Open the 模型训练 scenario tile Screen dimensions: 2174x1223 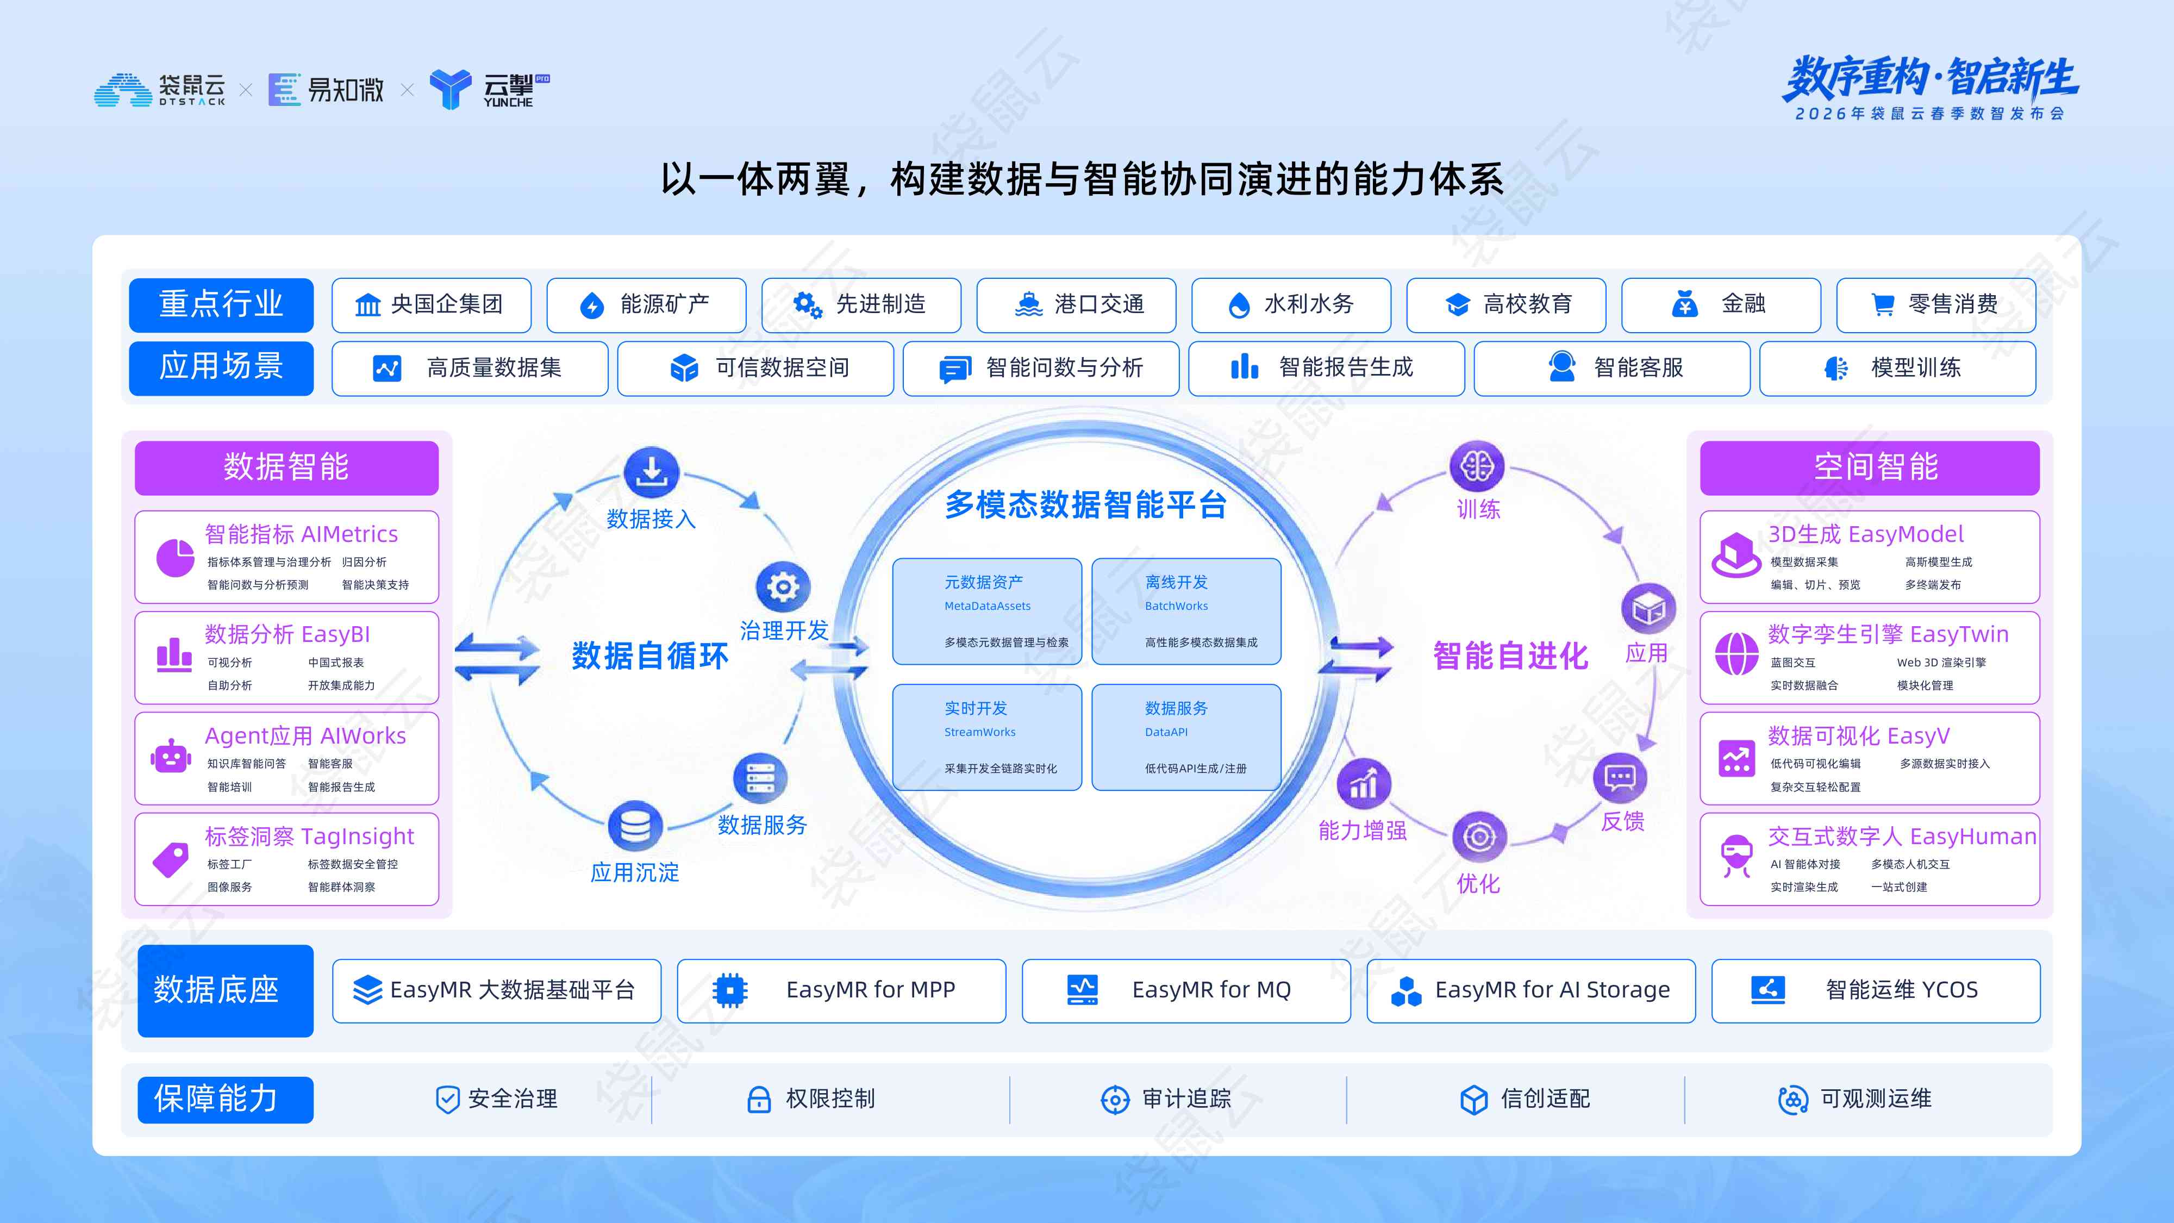pyautogui.click(x=1898, y=368)
